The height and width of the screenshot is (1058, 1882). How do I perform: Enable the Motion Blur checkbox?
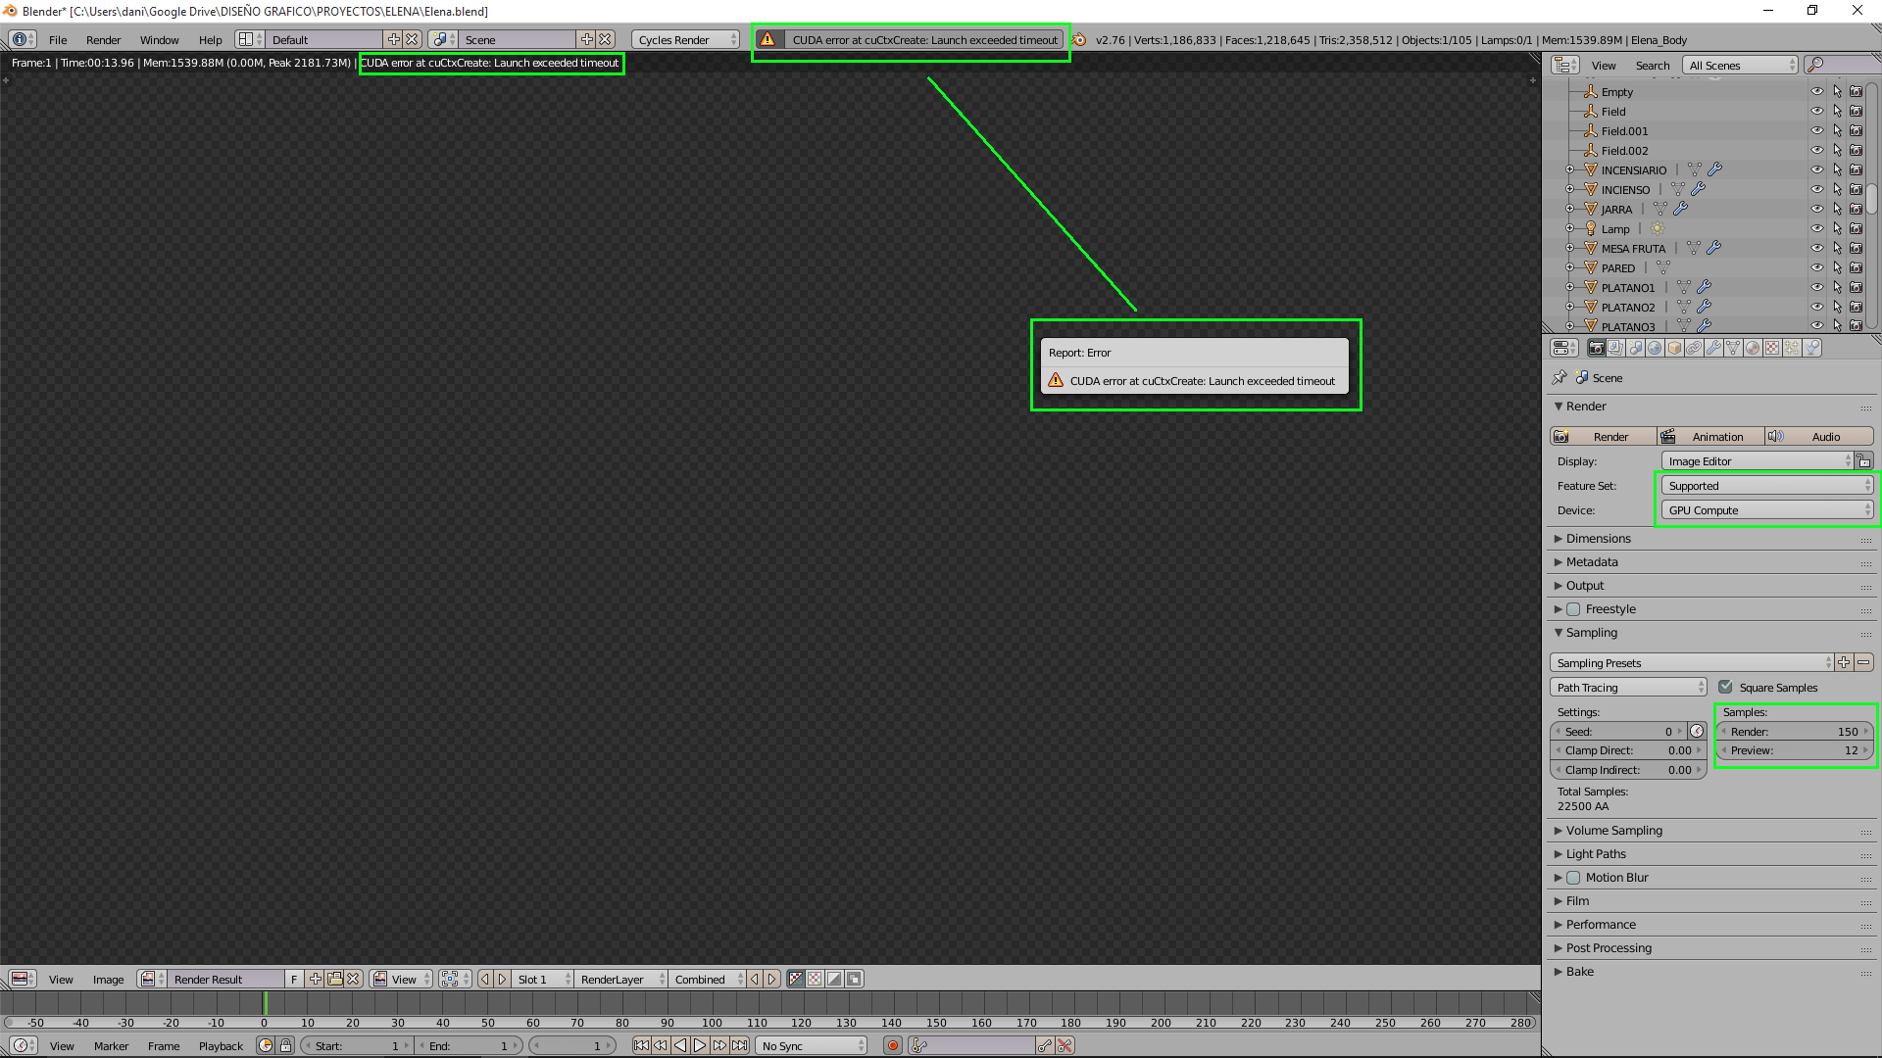click(x=1573, y=878)
